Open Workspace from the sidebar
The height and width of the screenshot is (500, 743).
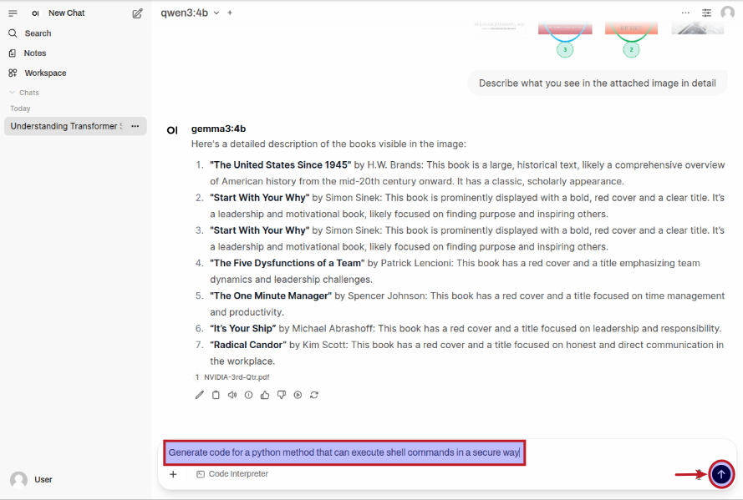pos(45,73)
